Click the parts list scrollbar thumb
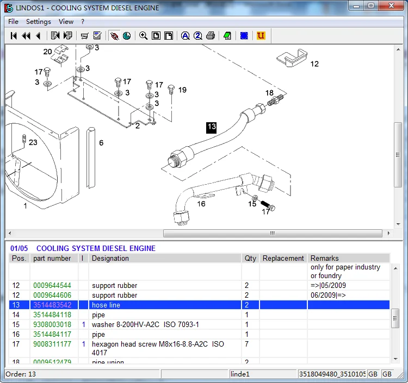 pos(395,318)
